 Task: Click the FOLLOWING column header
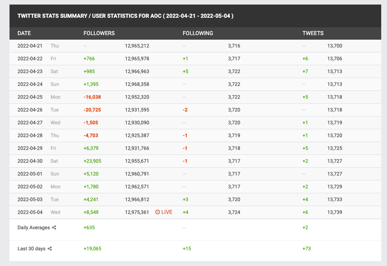(198, 33)
